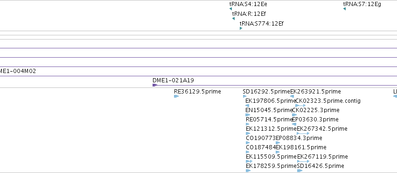This screenshot has height=173, width=397.
Task: Select the EK115509.5prime double arrow glyph
Action: [249, 161]
